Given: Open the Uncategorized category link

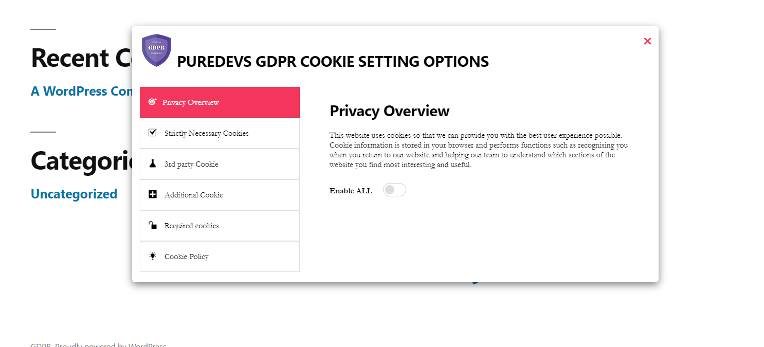Looking at the screenshot, I should pos(74,193).
